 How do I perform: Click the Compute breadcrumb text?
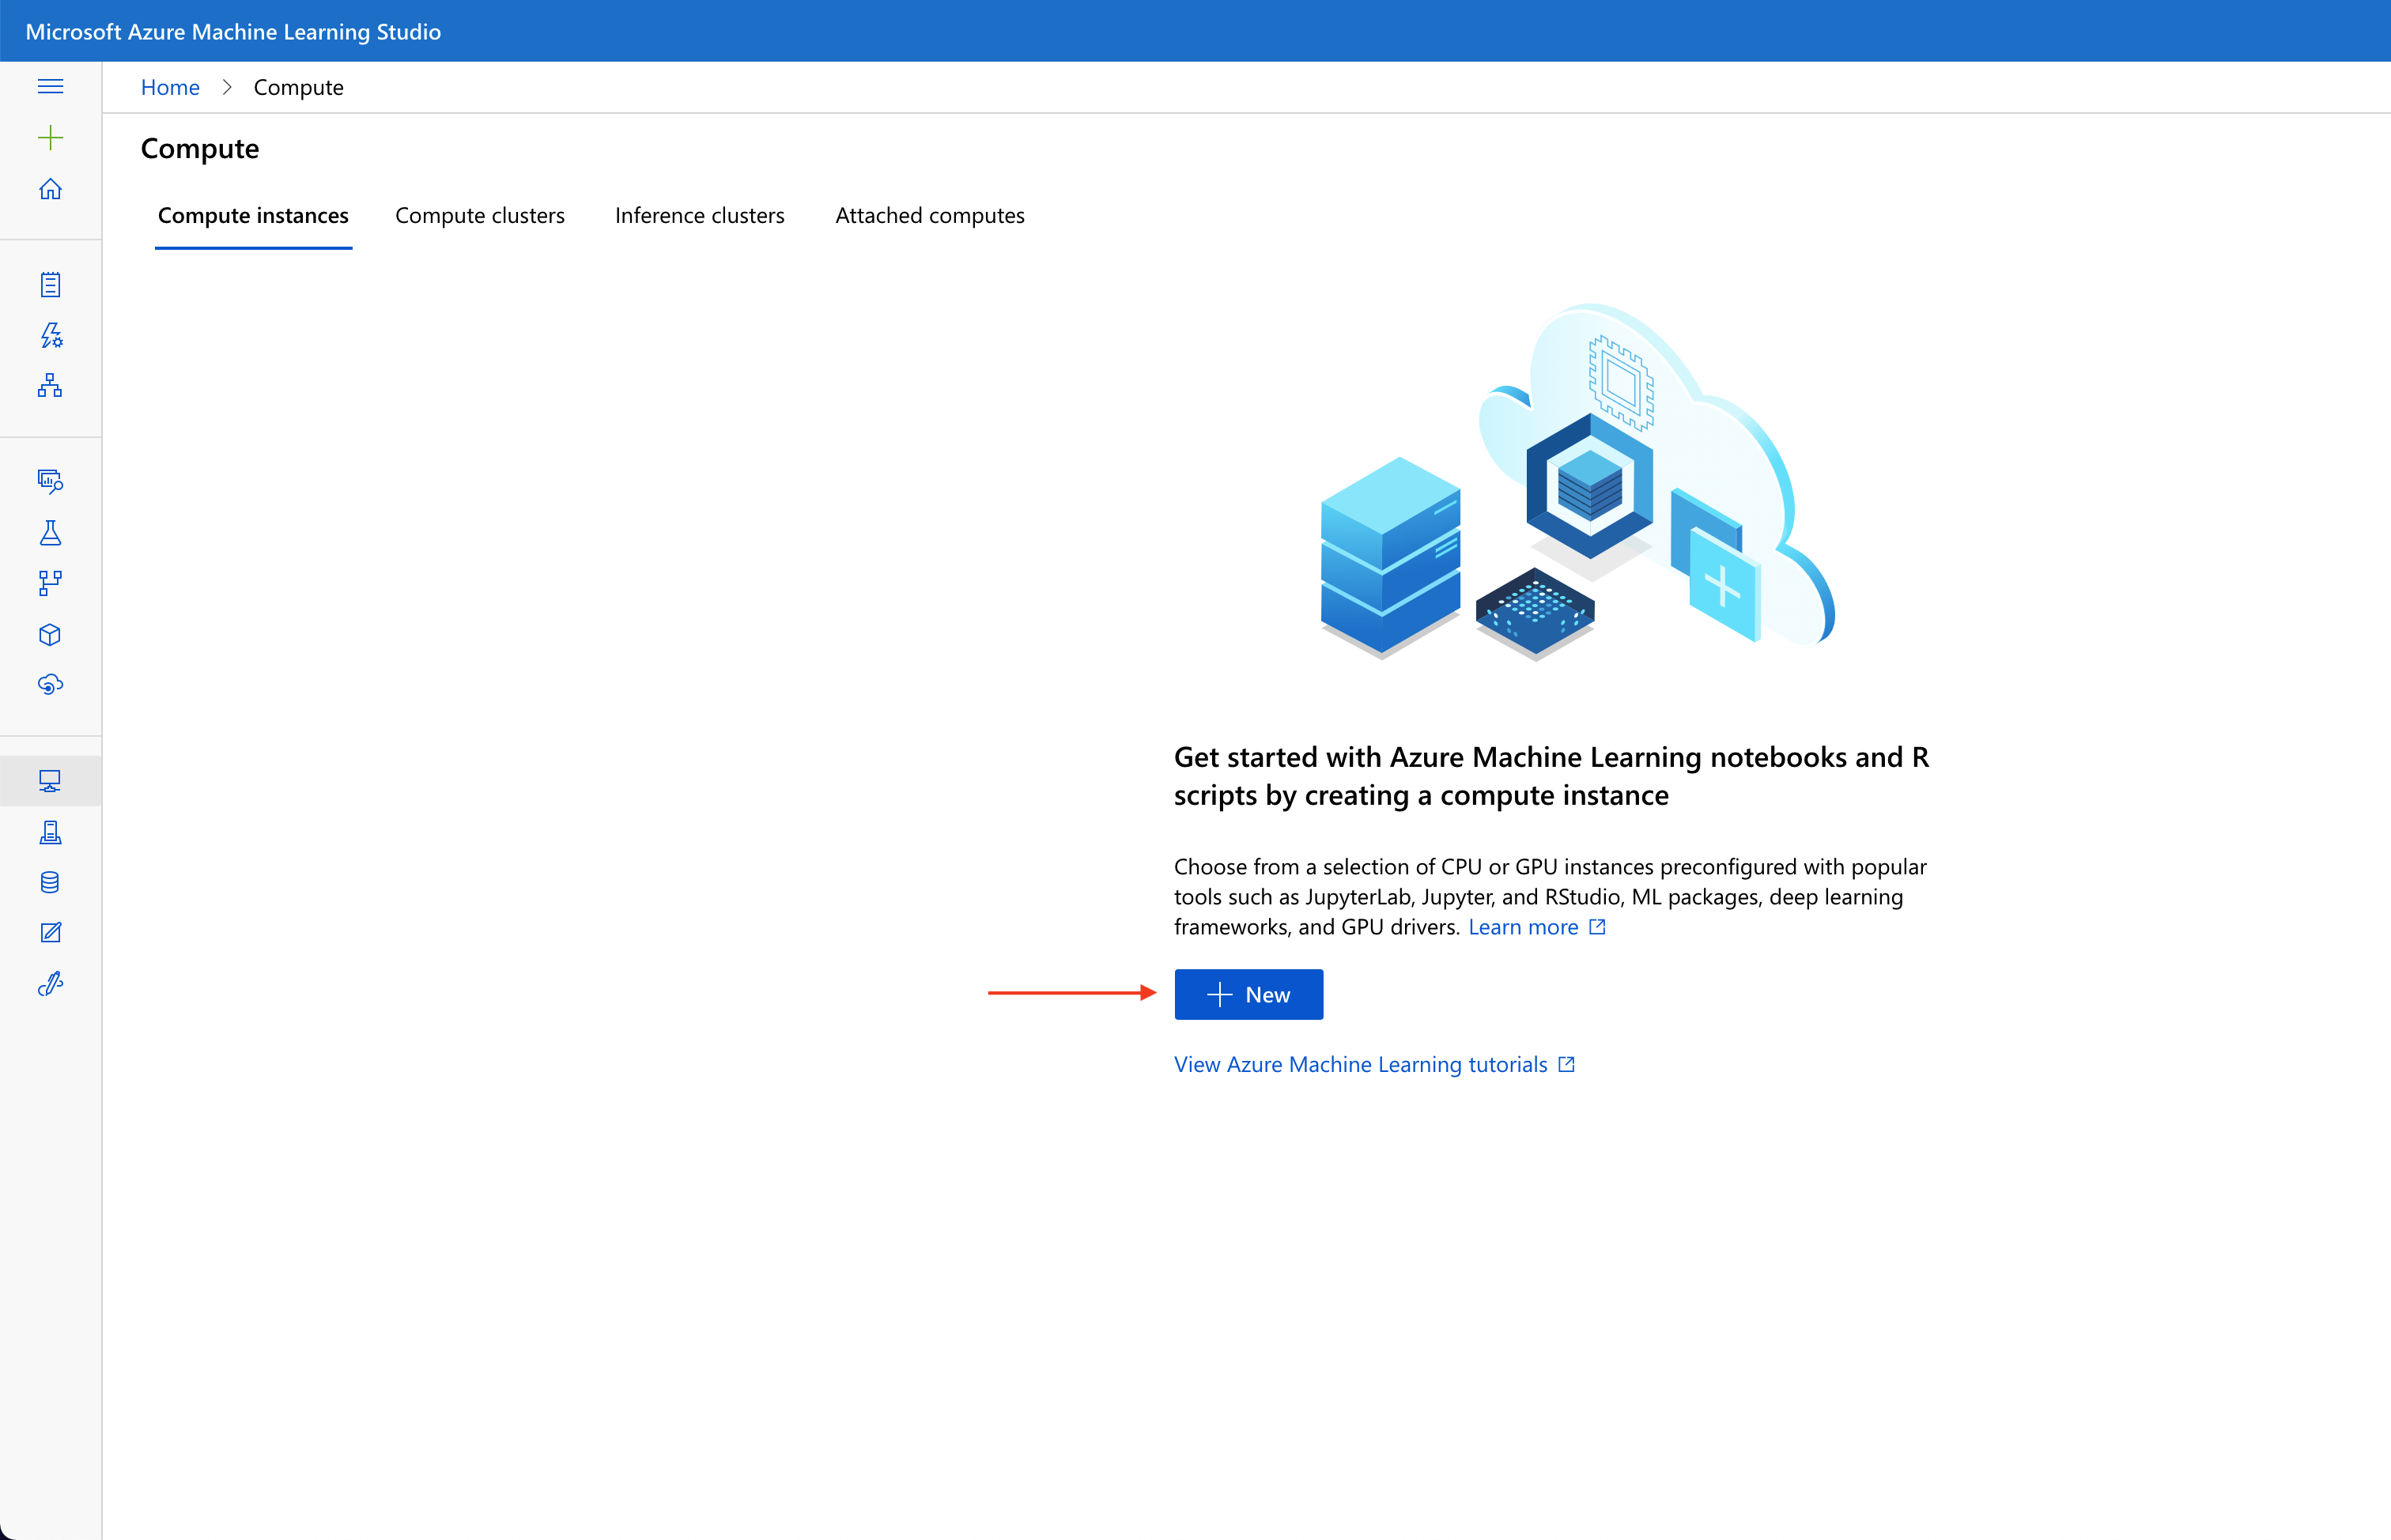tap(298, 87)
